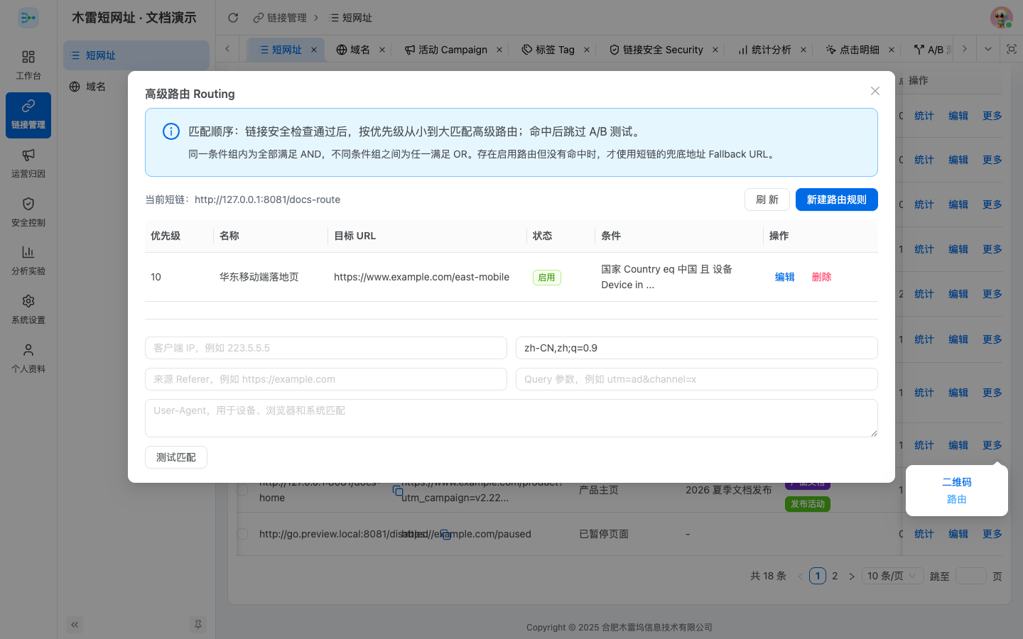Close the 链接安全 Security tab
1023x639 pixels.
715,50
